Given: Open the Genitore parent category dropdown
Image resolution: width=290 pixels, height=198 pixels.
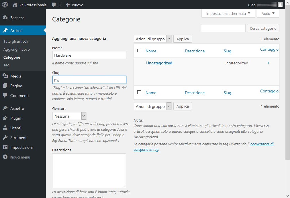Looking at the screenshot, I should pyautogui.click(x=69, y=116).
